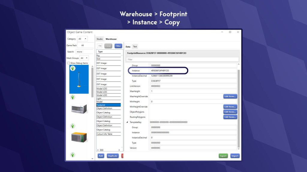Click the plumbob icon above the lamp
The height and width of the screenshot is (172, 307).
coord(73,68)
